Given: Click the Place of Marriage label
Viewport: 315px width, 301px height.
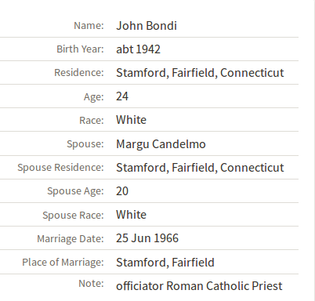Looking at the screenshot, I should tap(63, 263).
